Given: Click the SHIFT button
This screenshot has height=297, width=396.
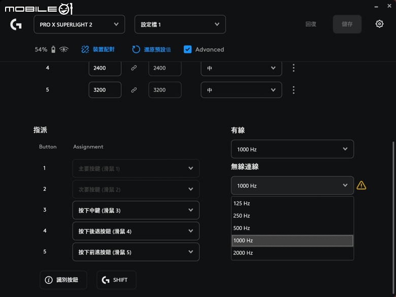Looking at the screenshot, I should [116, 280].
